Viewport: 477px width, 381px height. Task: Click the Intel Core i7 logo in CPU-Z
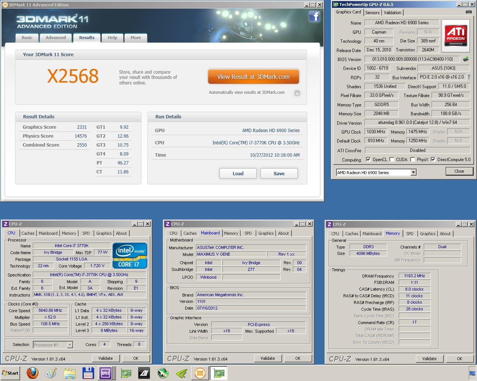click(x=130, y=255)
